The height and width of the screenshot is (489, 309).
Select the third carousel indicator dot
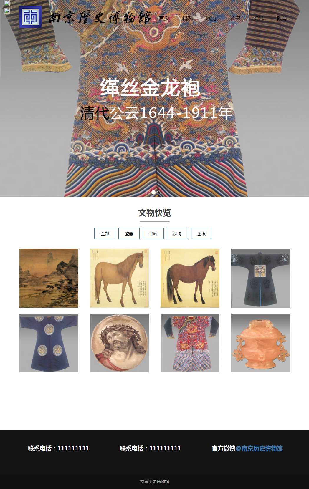pyautogui.click(x=159, y=192)
